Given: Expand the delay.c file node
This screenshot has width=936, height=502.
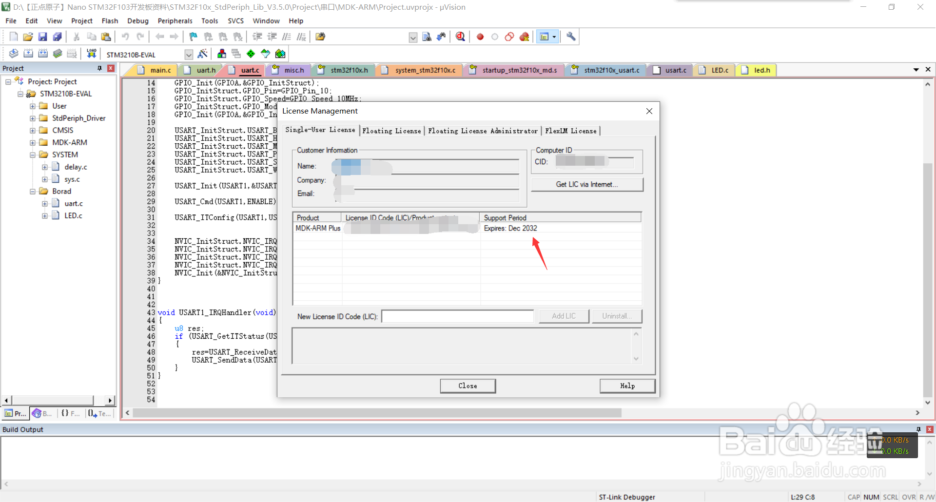Looking at the screenshot, I should [45, 167].
